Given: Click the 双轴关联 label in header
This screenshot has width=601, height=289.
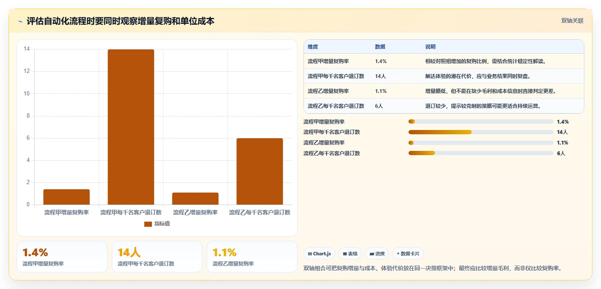Looking at the screenshot, I should 572,20.
